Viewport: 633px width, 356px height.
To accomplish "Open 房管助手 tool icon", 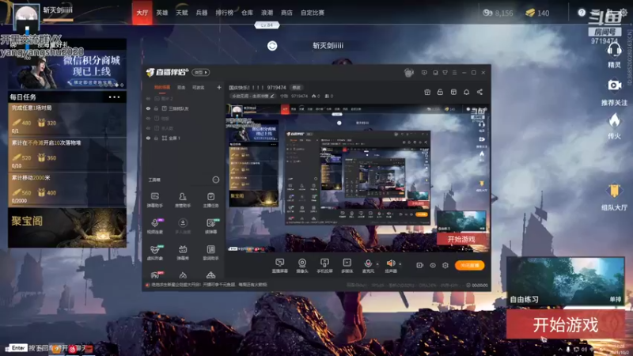I will (x=183, y=200).
